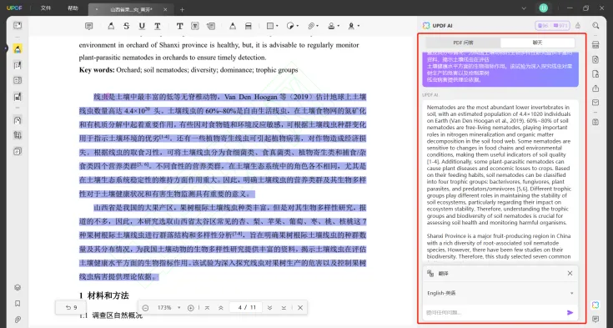Open the comments panel icon at bottom right

click(595, 320)
